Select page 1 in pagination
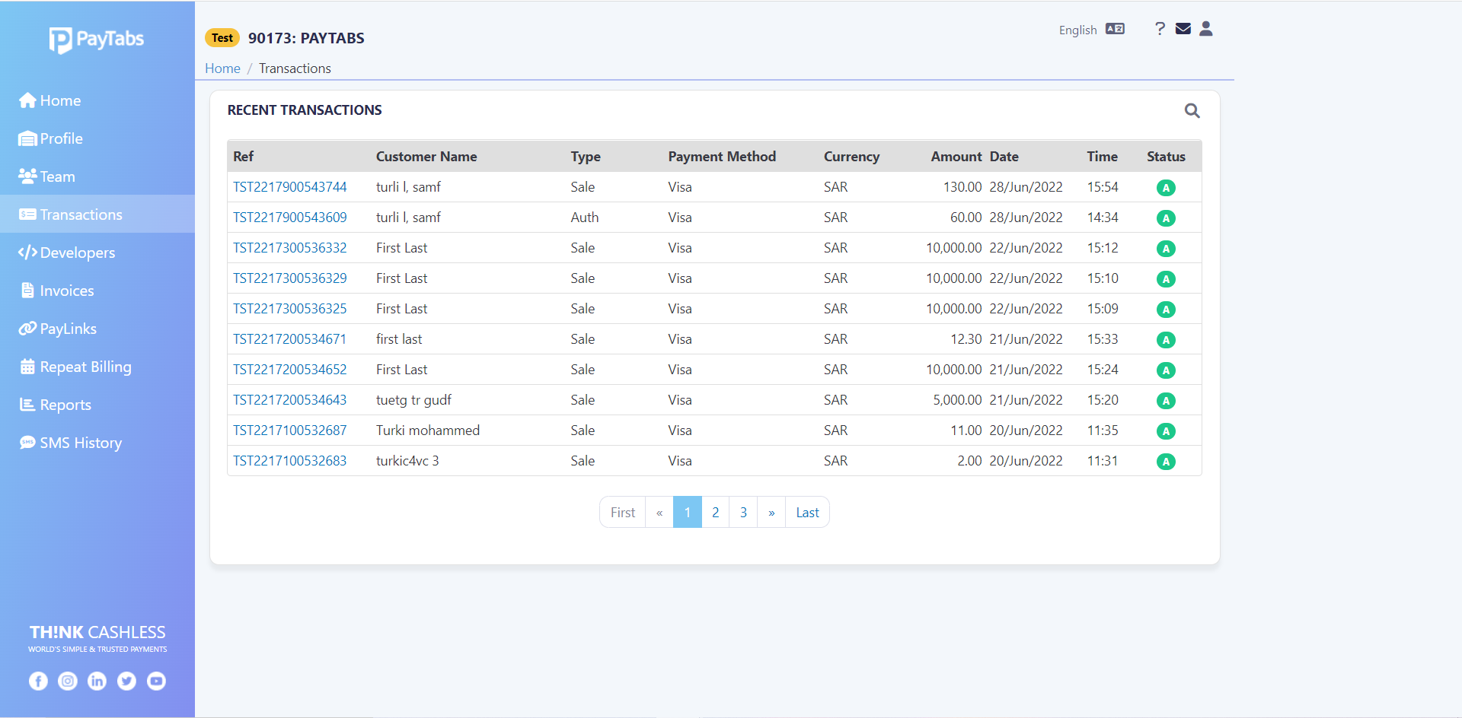This screenshot has width=1462, height=718. (x=688, y=513)
